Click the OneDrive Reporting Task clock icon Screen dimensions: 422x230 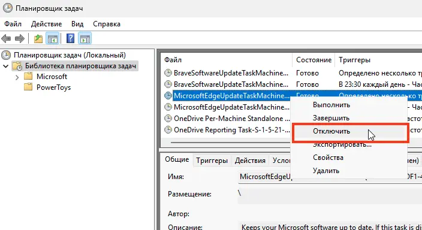tap(168, 130)
